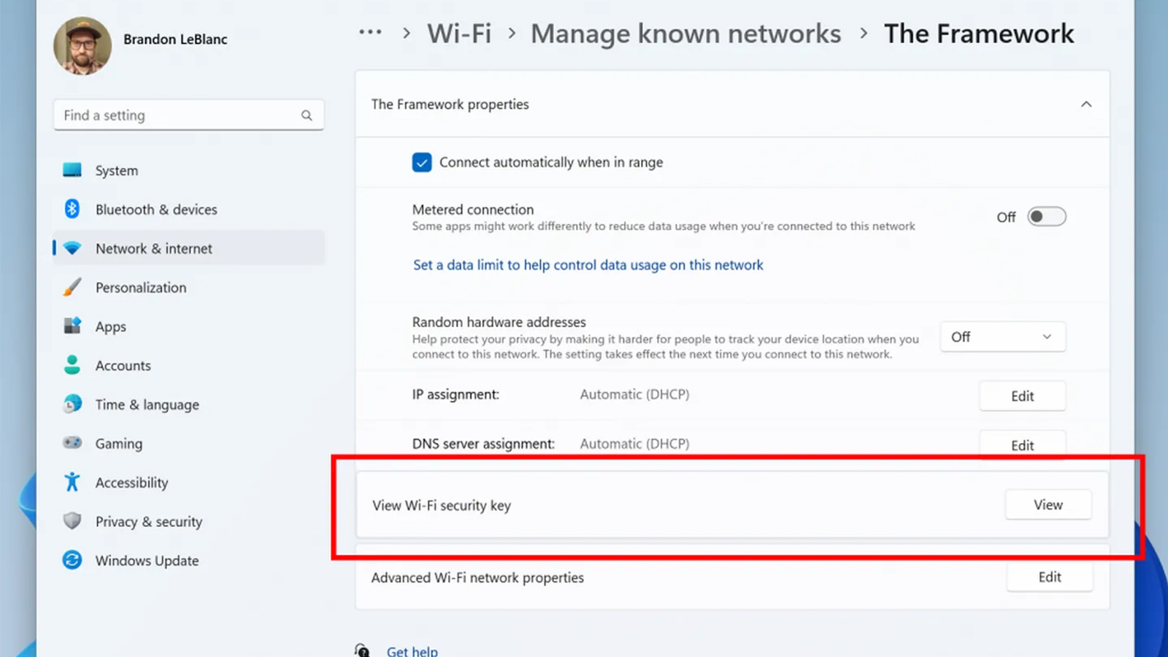Viewport: 1168px width, 657px height.
Task: Open Windows Update sync icon
Action: 72,560
